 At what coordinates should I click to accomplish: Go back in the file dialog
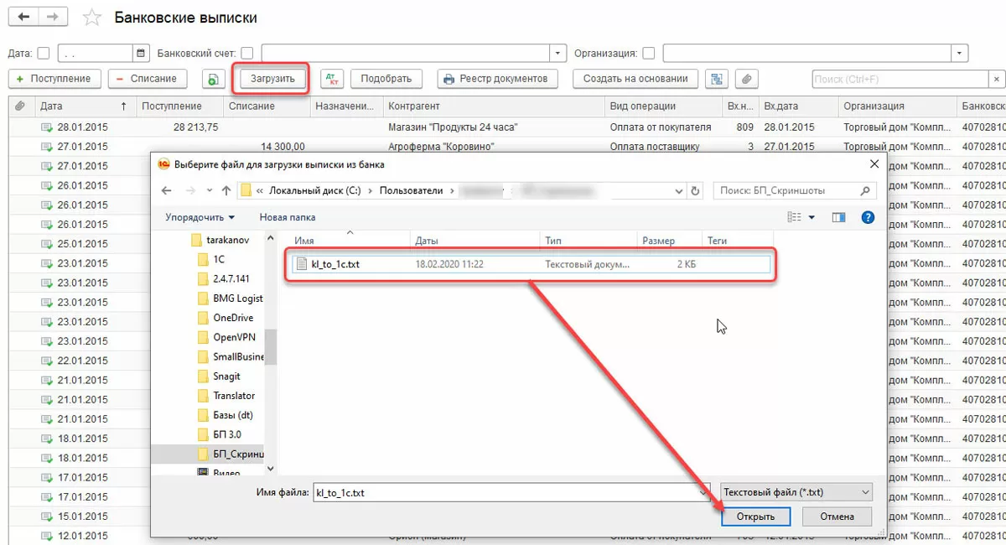coord(166,190)
